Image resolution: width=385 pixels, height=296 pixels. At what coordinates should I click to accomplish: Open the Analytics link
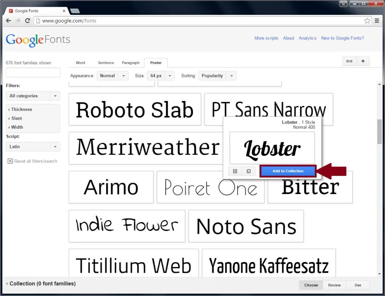click(x=308, y=38)
